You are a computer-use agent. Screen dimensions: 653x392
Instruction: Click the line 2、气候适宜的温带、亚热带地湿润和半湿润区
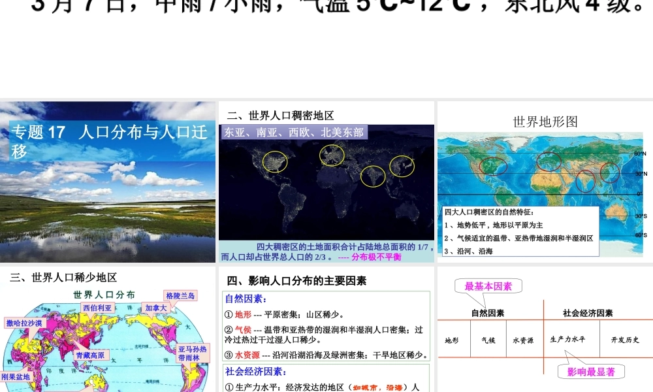(x=518, y=238)
